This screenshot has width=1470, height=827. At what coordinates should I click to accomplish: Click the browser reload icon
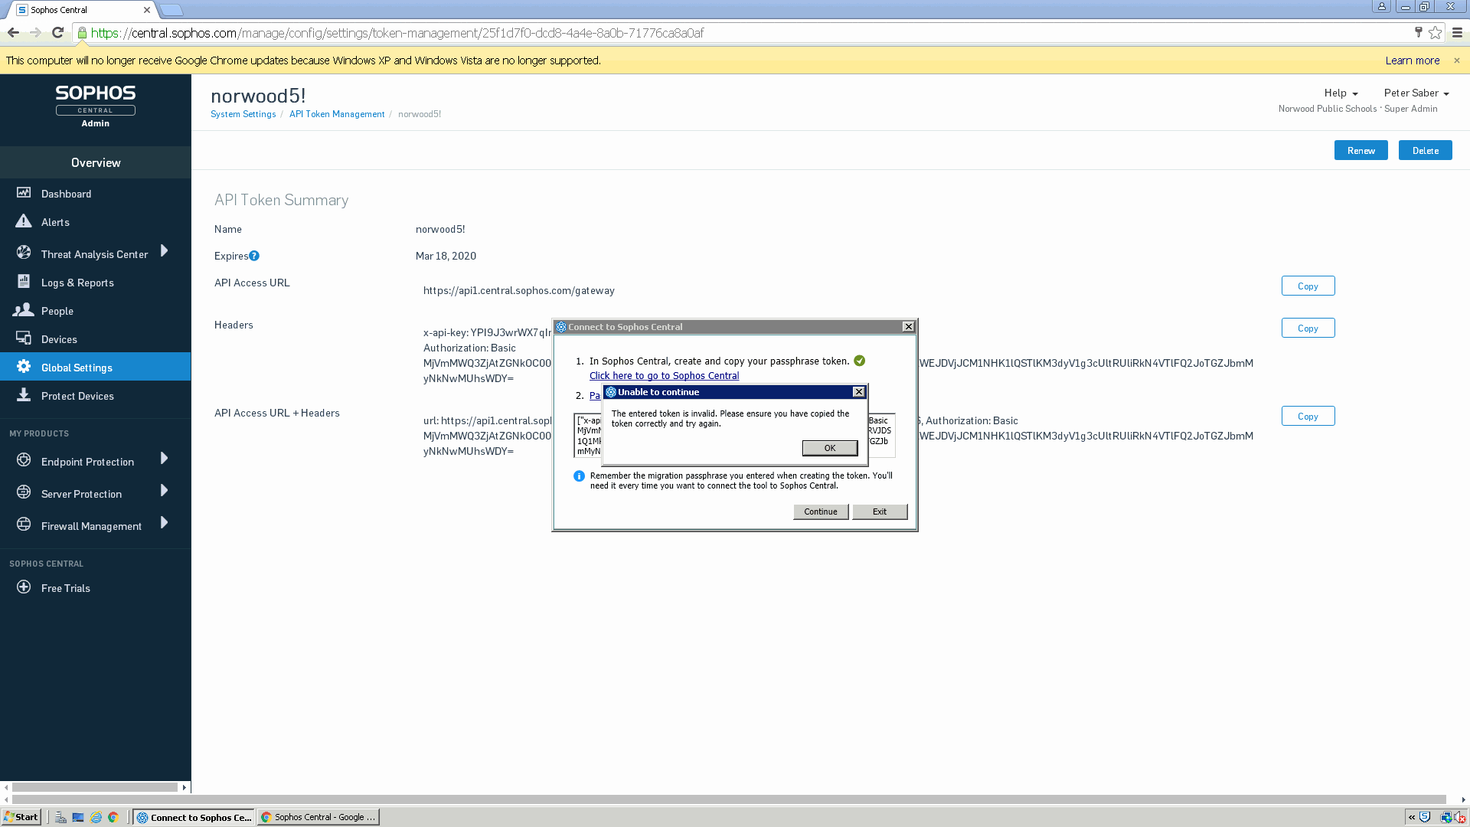(57, 32)
